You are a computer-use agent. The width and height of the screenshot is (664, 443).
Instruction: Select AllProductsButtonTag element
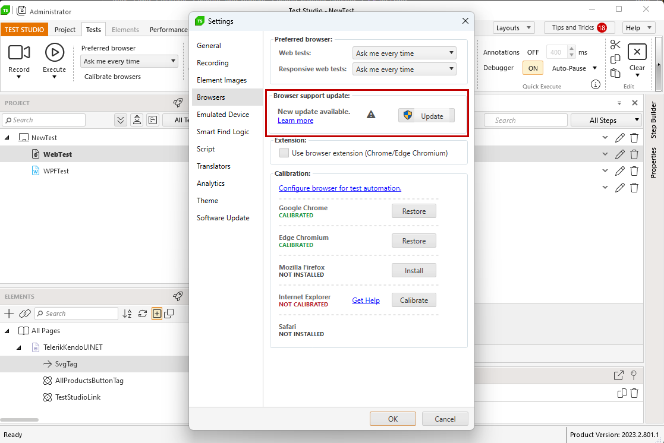click(89, 381)
